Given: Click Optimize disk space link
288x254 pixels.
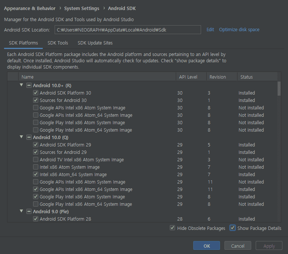Looking at the screenshot, I should [x=239, y=30].
